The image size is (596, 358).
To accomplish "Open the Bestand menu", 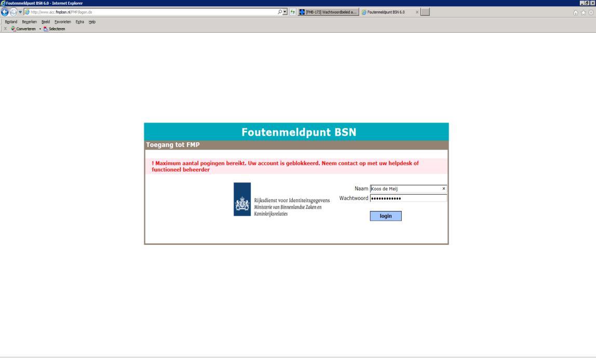I will (x=11, y=22).
